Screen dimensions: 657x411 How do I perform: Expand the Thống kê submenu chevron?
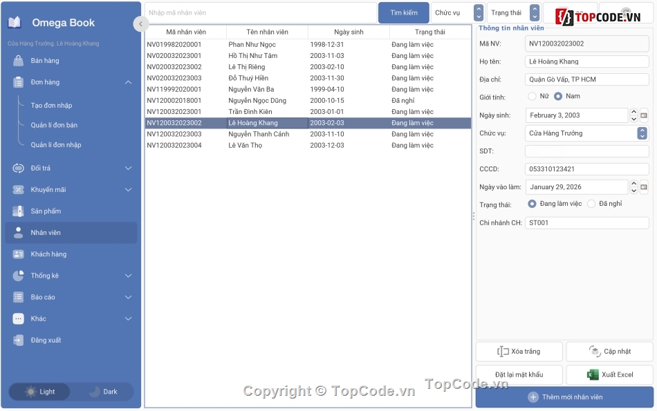point(128,276)
